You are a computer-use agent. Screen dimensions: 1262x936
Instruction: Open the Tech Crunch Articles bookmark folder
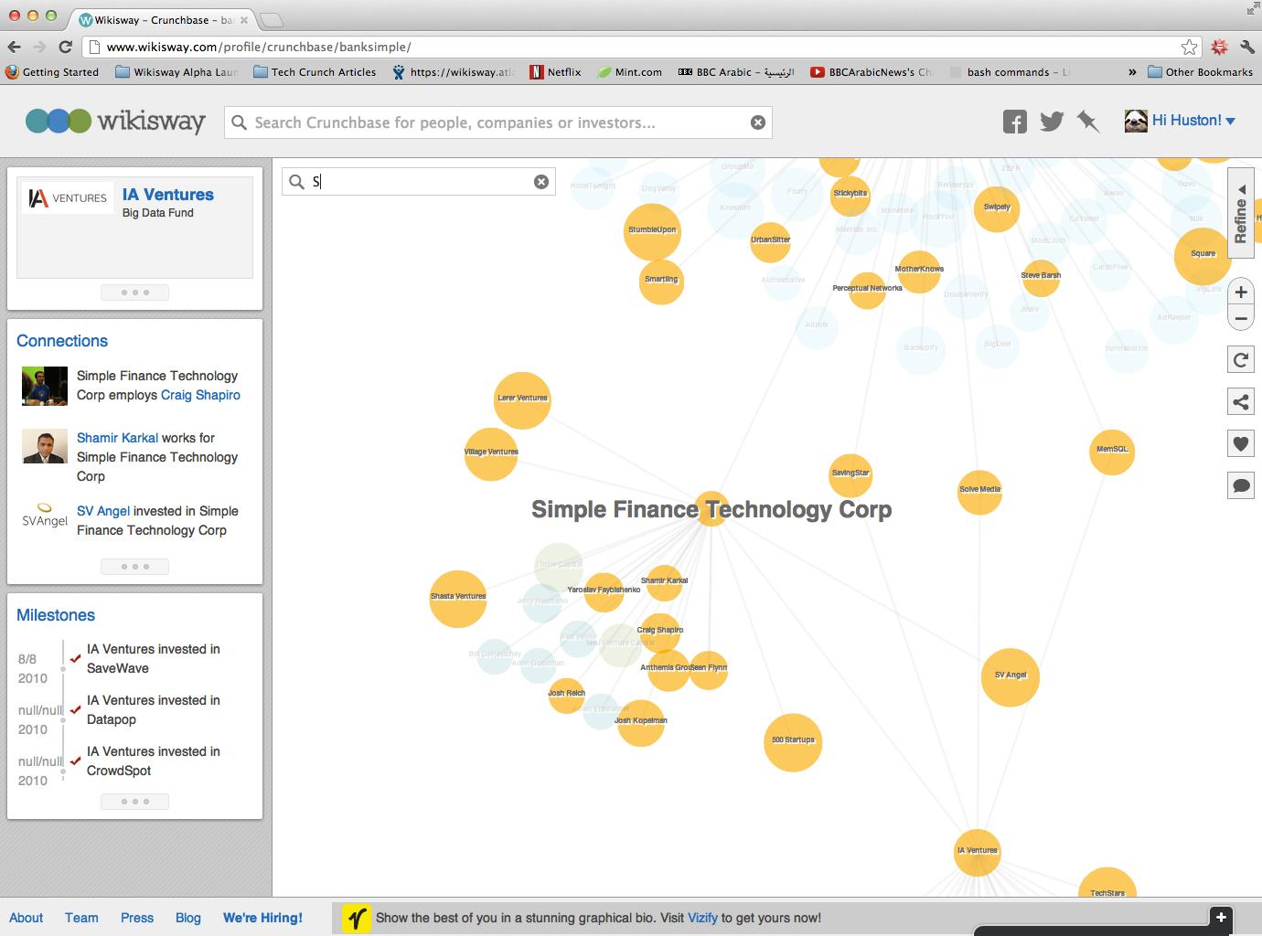click(x=315, y=71)
